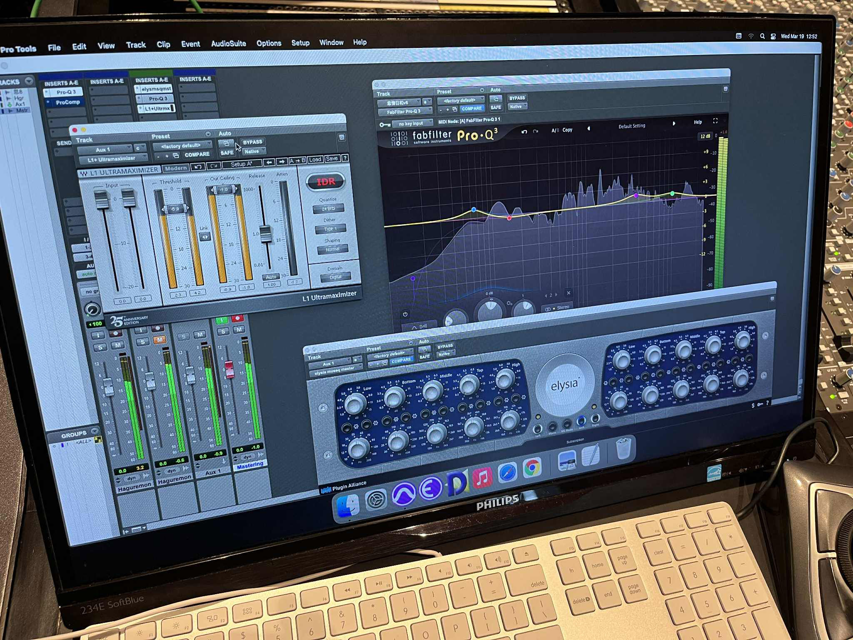853x640 pixels.
Task: Go to previous preset in Pro-Q 3 header
Action: tap(589, 129)
